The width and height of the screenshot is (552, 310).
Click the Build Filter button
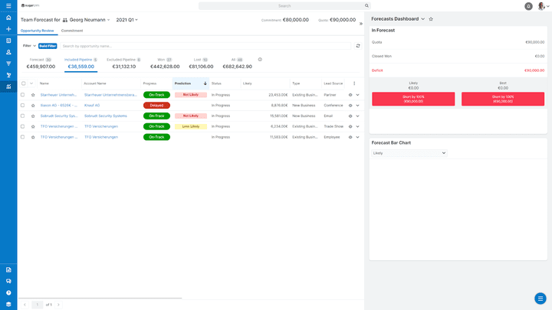coord(48,46)
